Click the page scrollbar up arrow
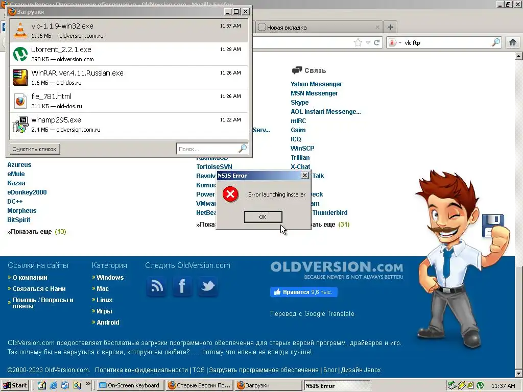This screenshot has width=523, height=392. 519,56
